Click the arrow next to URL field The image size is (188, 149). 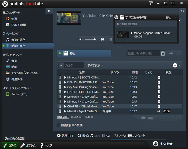click(171, 53)
